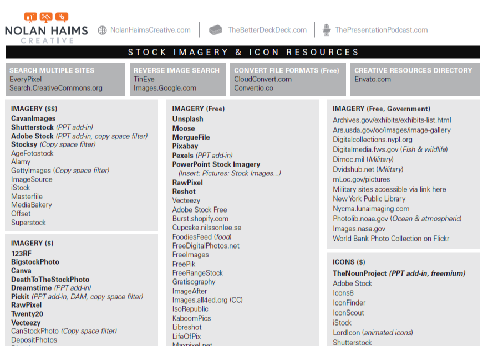Viewport: 483px width, 346px height.
Task: Click Dreamstime entry
Action: point(32,288)
